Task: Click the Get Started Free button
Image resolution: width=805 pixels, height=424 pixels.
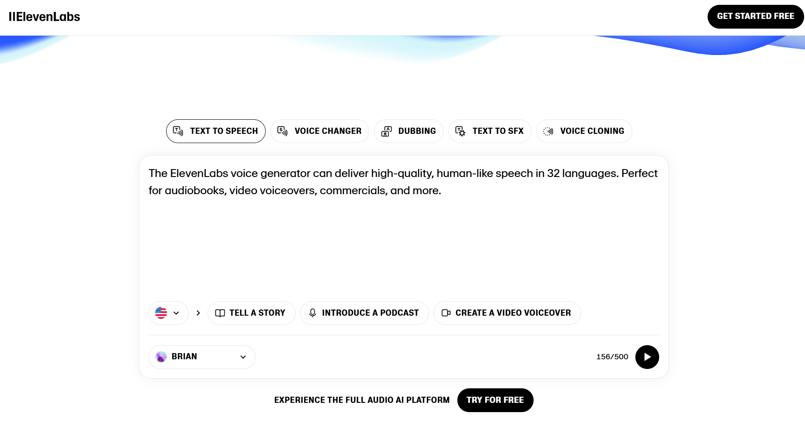Action: click(x=756, y=17)
